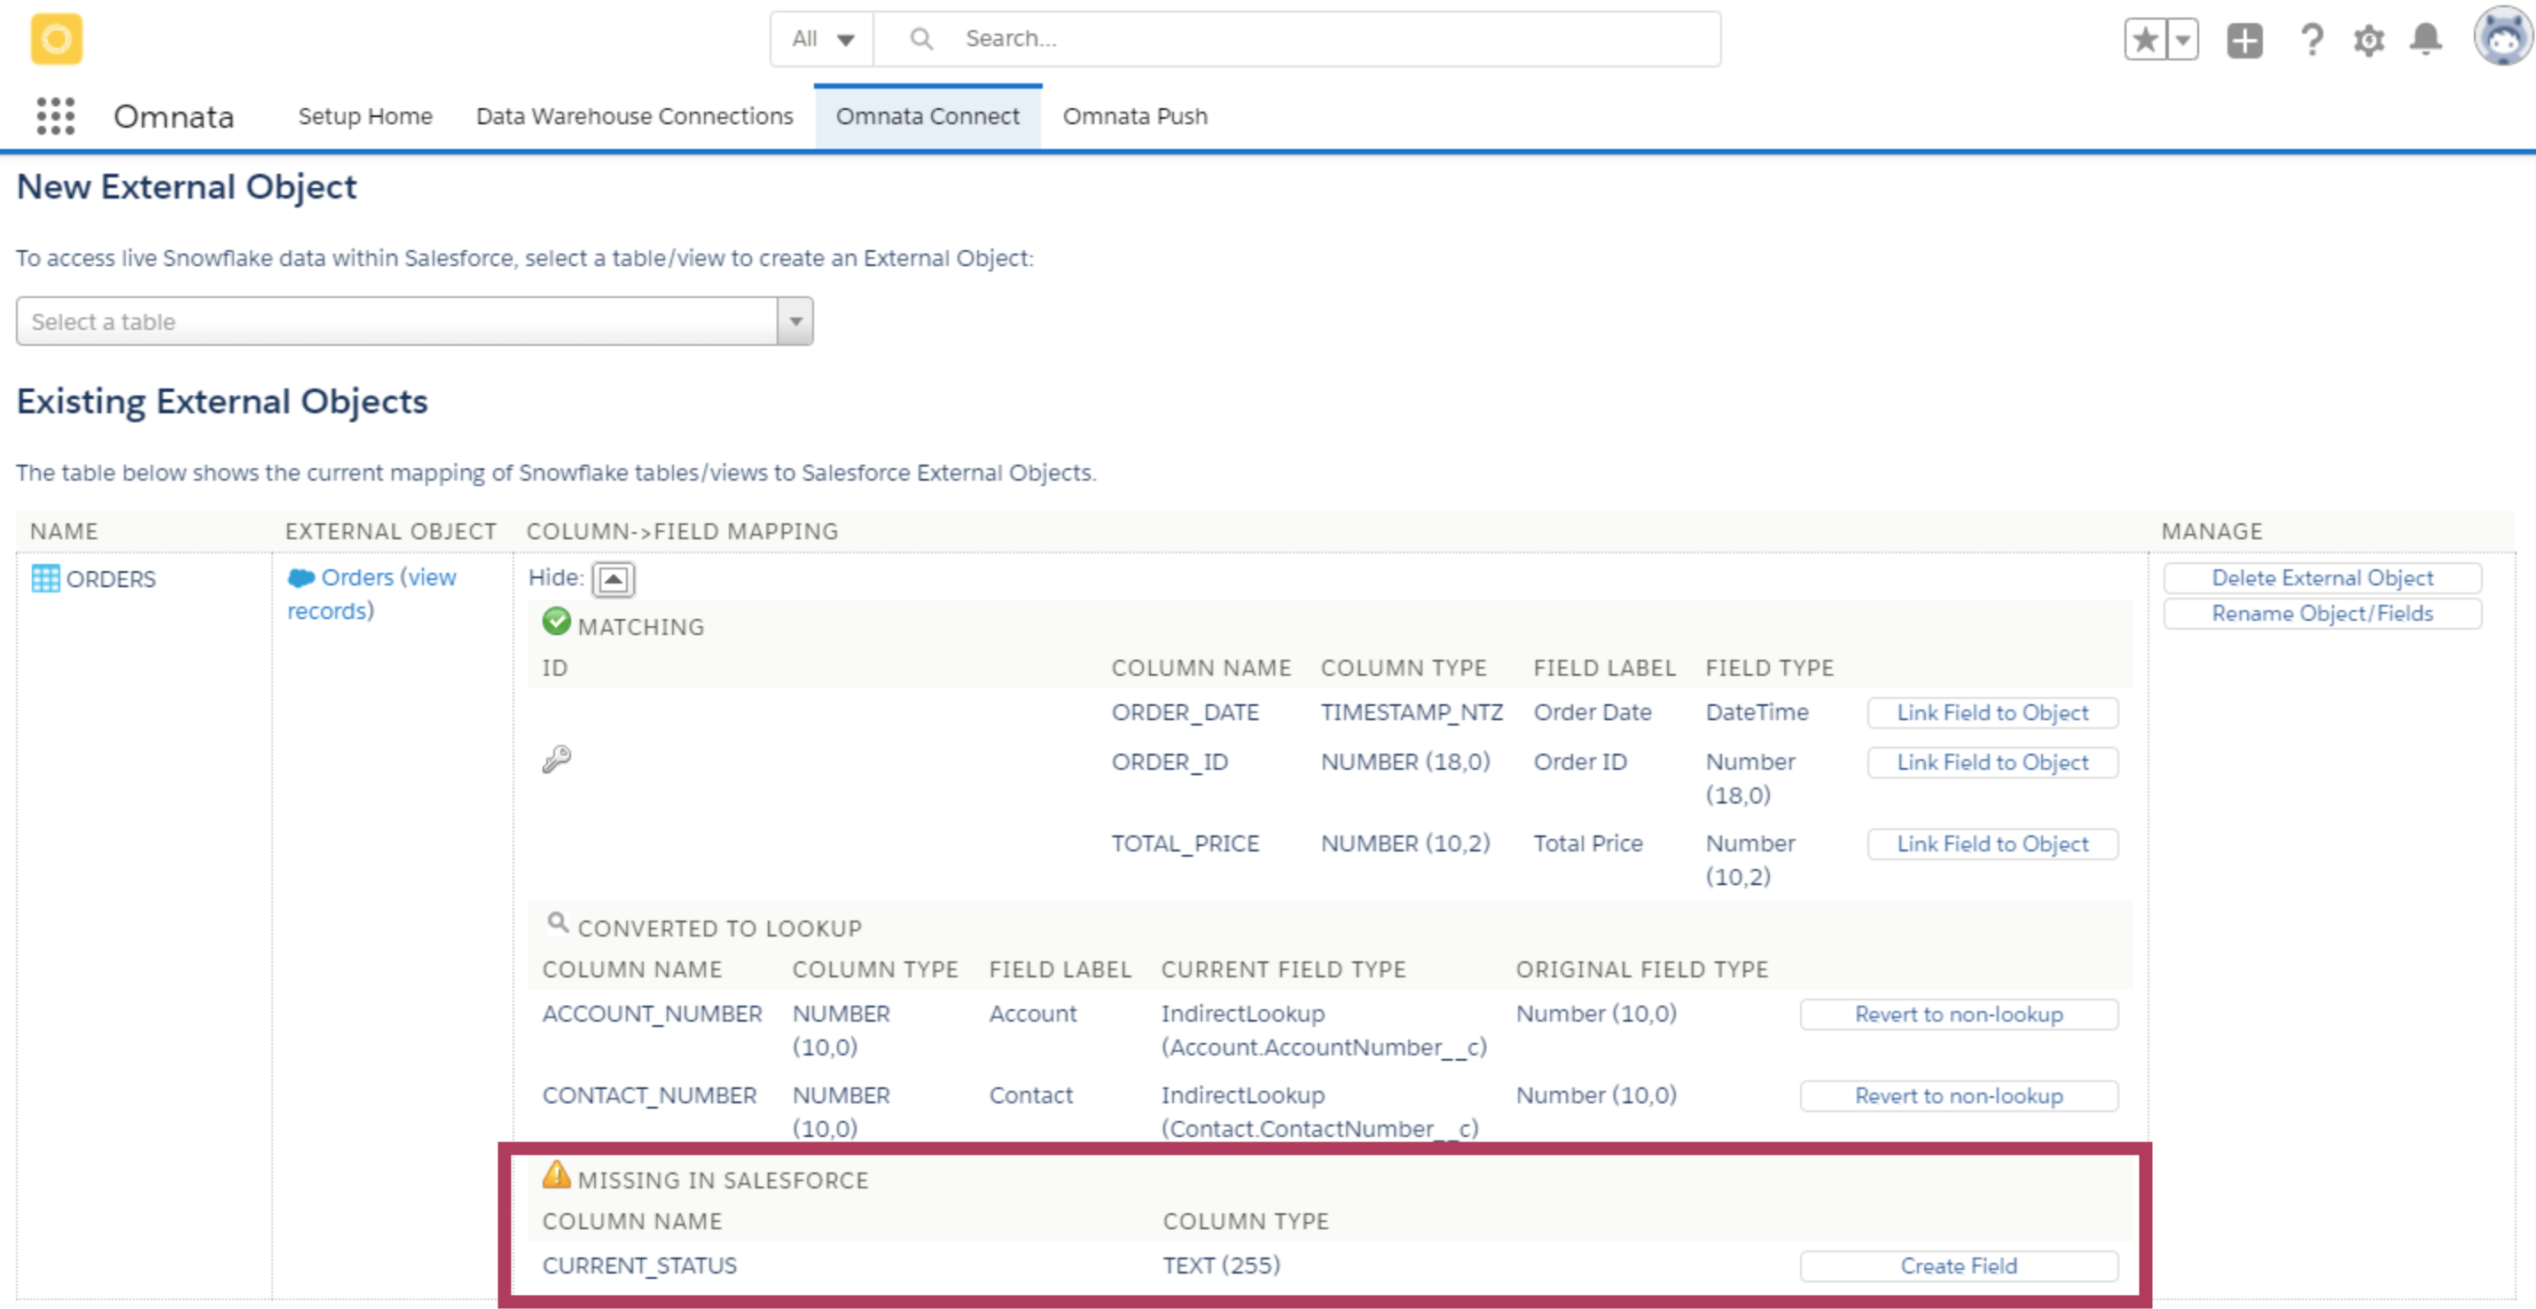Click Delete External Object button

point(2322,577)
